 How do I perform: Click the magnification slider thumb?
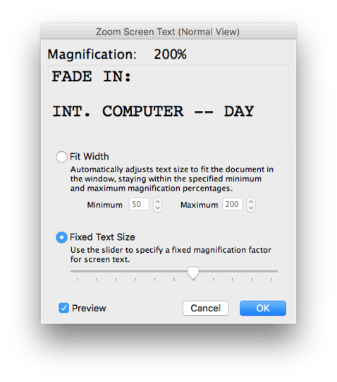[x=193, y=273]
